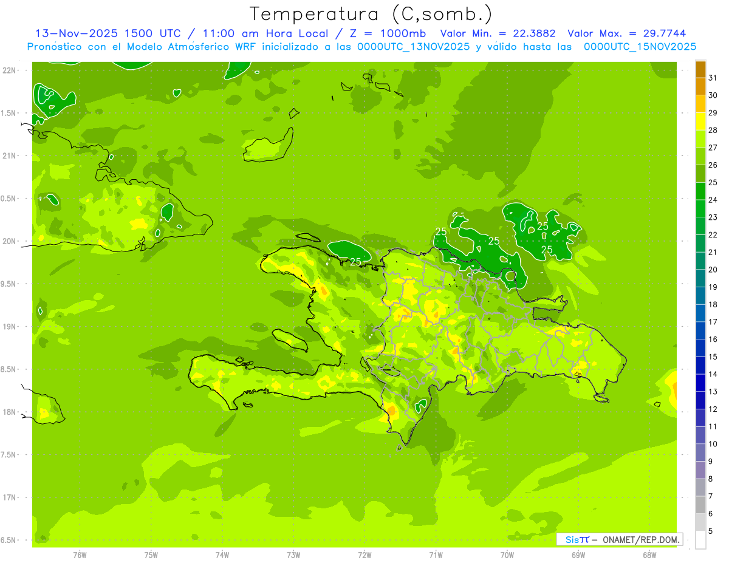Click the "19N" latitude axis label

point(10,327)
